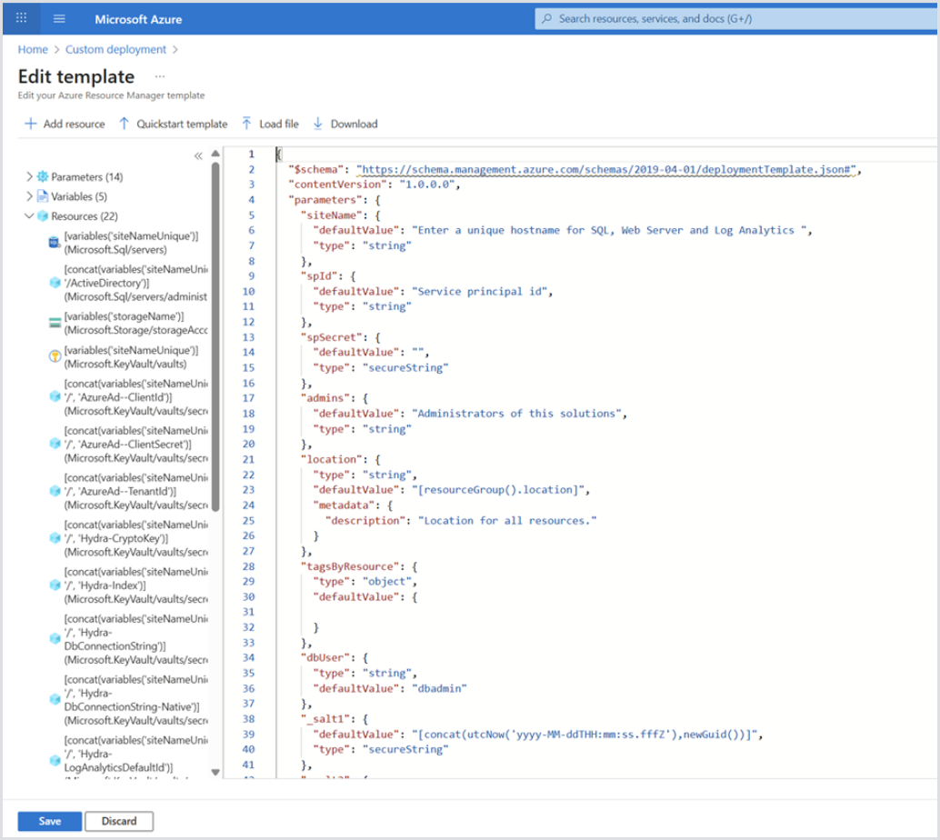
Task: Click the Load file upload icon
Action: click(246, 124)
